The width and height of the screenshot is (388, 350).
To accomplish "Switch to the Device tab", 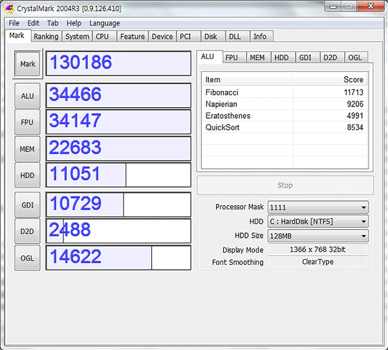I will [162, 36].
